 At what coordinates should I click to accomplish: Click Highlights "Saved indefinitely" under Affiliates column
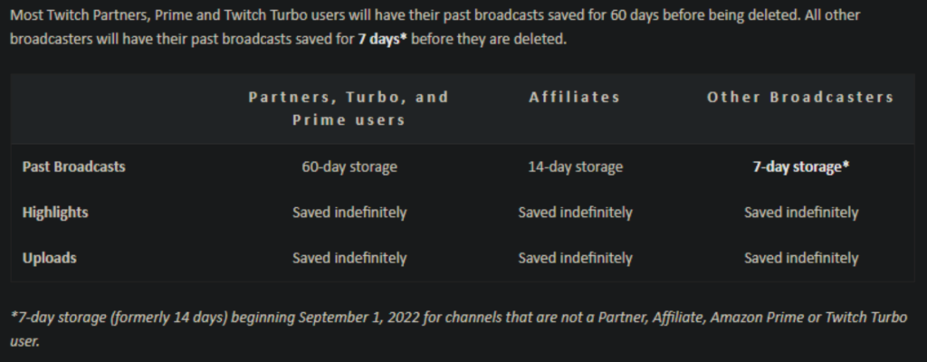point(575,213)
